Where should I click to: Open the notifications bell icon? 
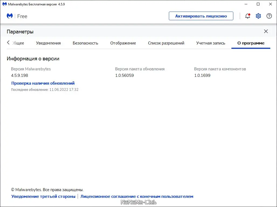tap(248, 16)
